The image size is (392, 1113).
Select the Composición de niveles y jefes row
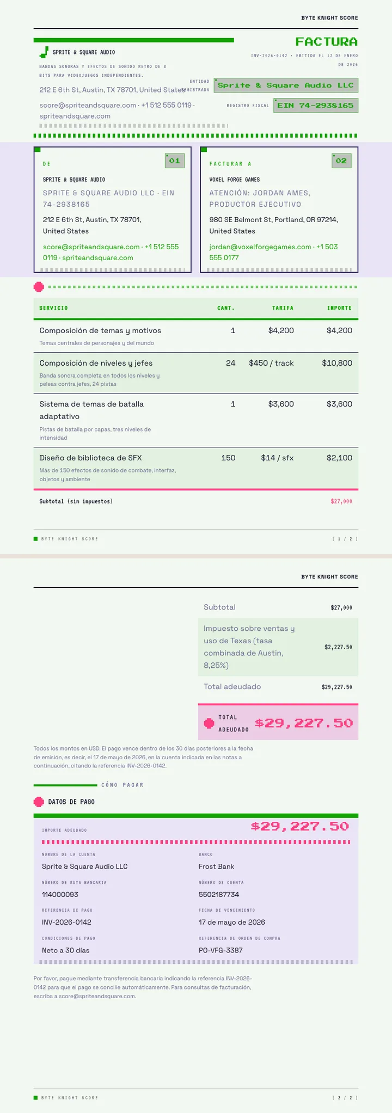pyautogui.click(x=196, y=373)
